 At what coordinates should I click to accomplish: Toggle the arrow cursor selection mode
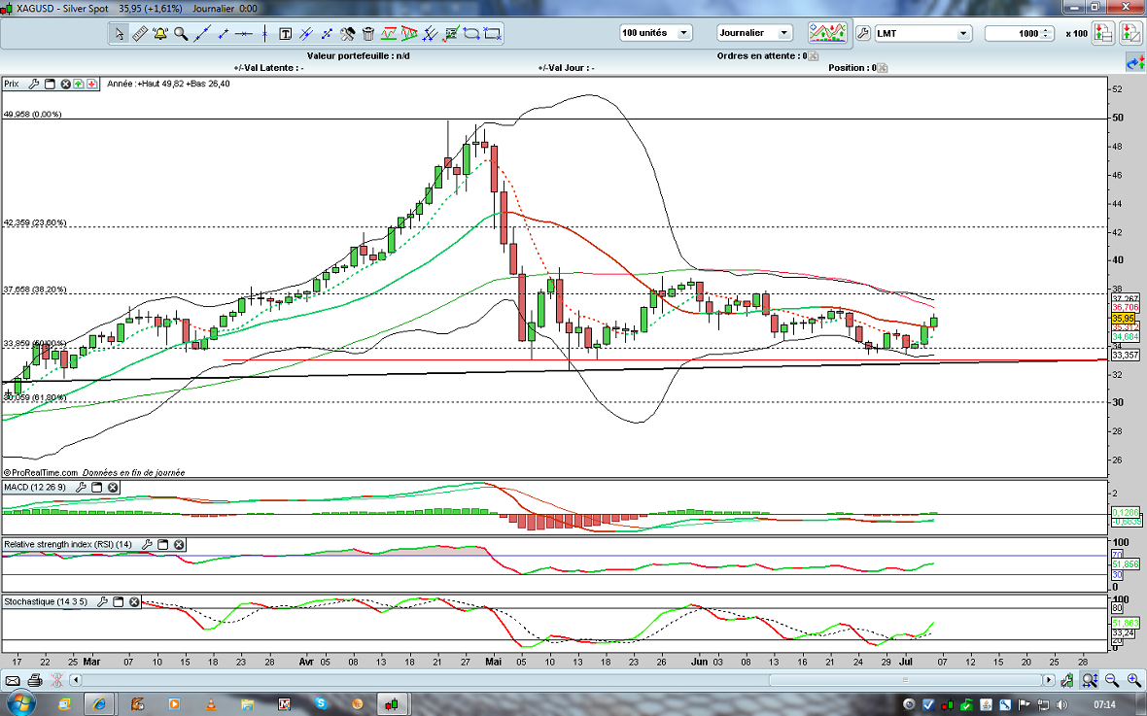pyautogui.click(x=120, y=34)
